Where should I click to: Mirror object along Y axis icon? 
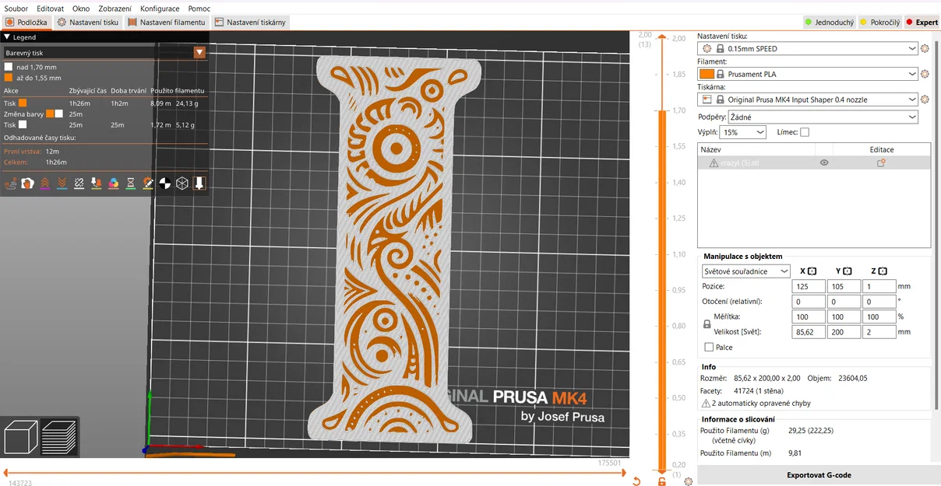847,271
